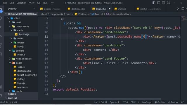The width and height of the screenshot is (187, 105).
Task: Change indentation via Spaces: 4
Action: [114, 102]
